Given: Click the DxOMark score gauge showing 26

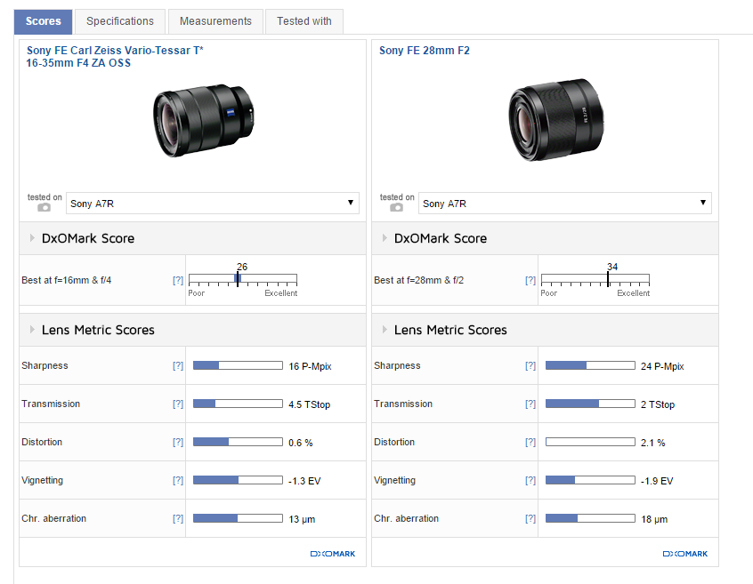Looking at the screenshot, I should click(243, 279).
